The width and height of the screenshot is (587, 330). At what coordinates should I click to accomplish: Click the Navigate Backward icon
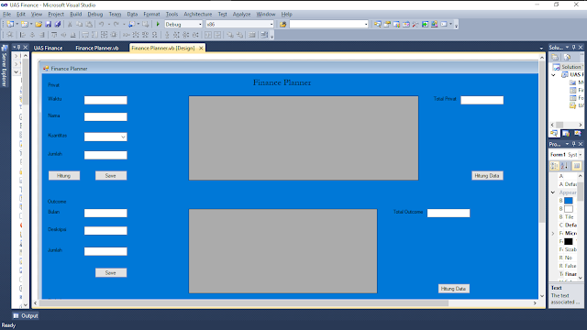[x=131, y=25]
